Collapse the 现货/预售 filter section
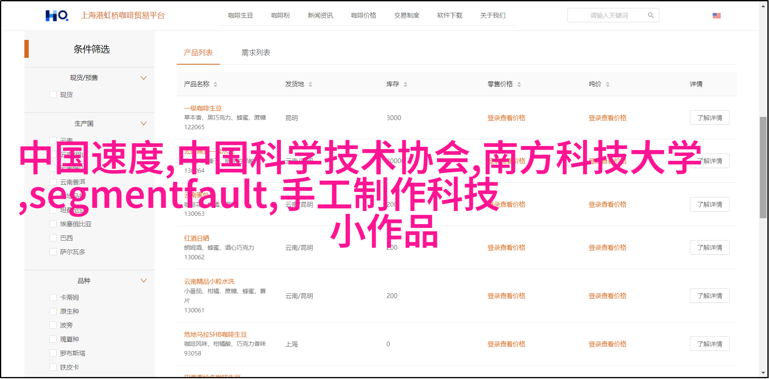The height and width of the screenshot is (379, 769). coord(144,78)
